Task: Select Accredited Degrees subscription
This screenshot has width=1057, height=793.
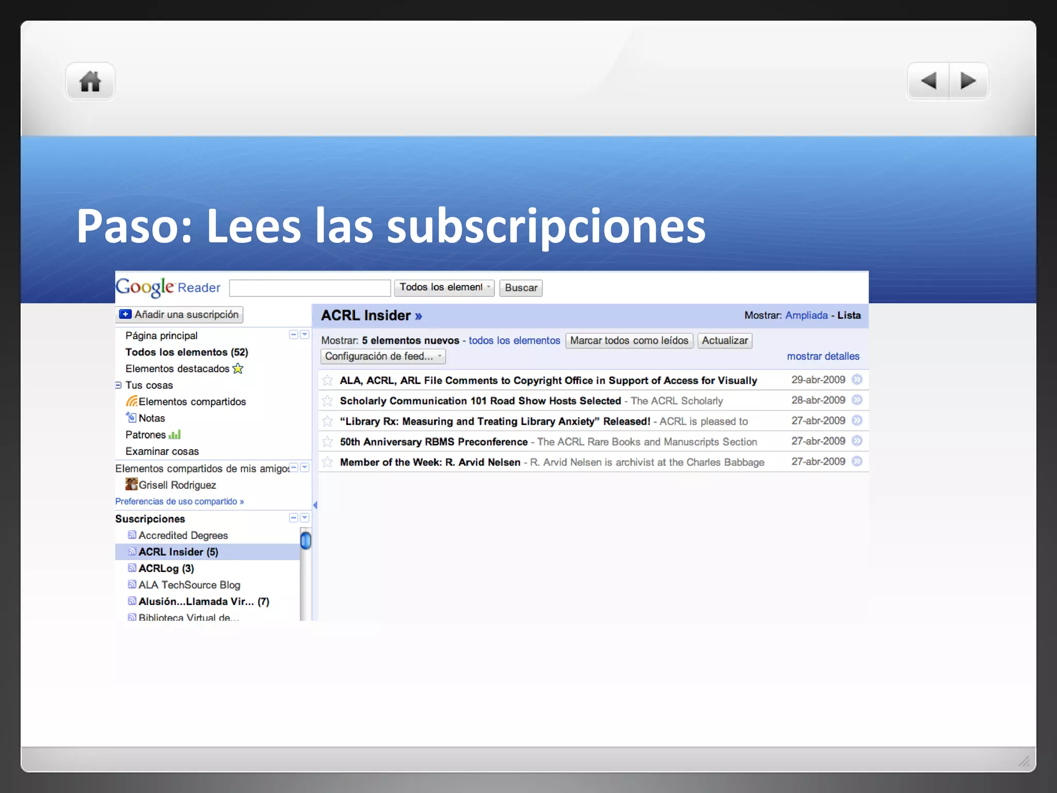Action: [x=183, y=535]
